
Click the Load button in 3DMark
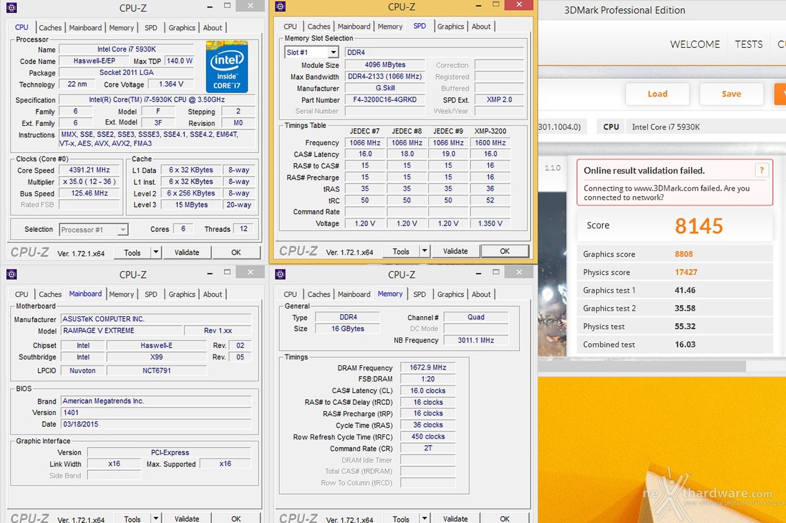pyautogui.click(x=657, y=94)
